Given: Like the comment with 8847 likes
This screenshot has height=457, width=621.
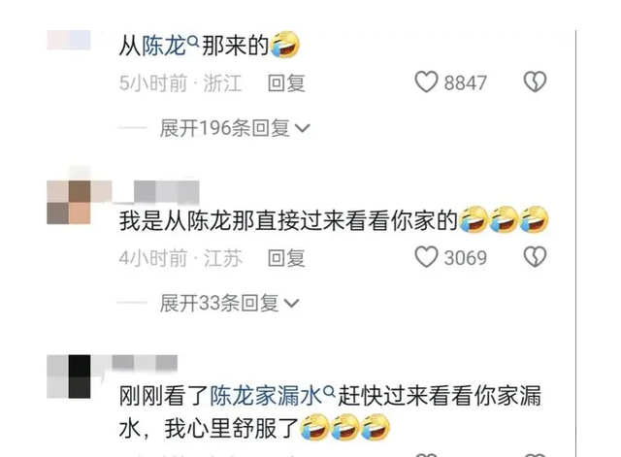Looking at the screenshot, I should (426, 82).
